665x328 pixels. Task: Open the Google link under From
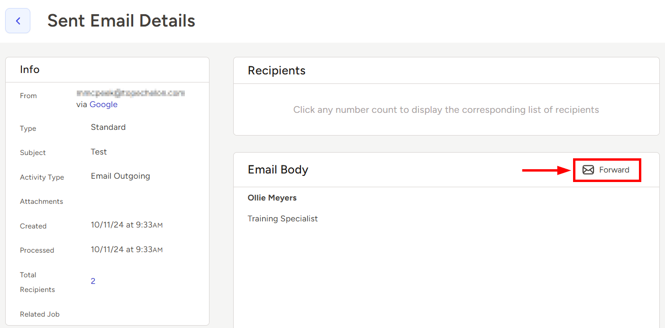click(103, 104)
